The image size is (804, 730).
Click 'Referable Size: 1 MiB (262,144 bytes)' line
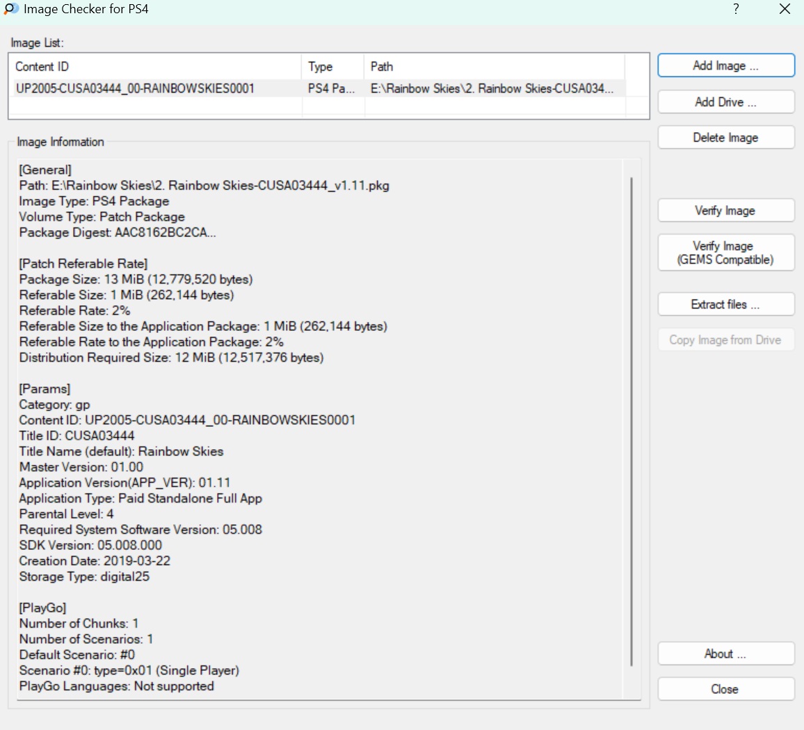(127, 295)
